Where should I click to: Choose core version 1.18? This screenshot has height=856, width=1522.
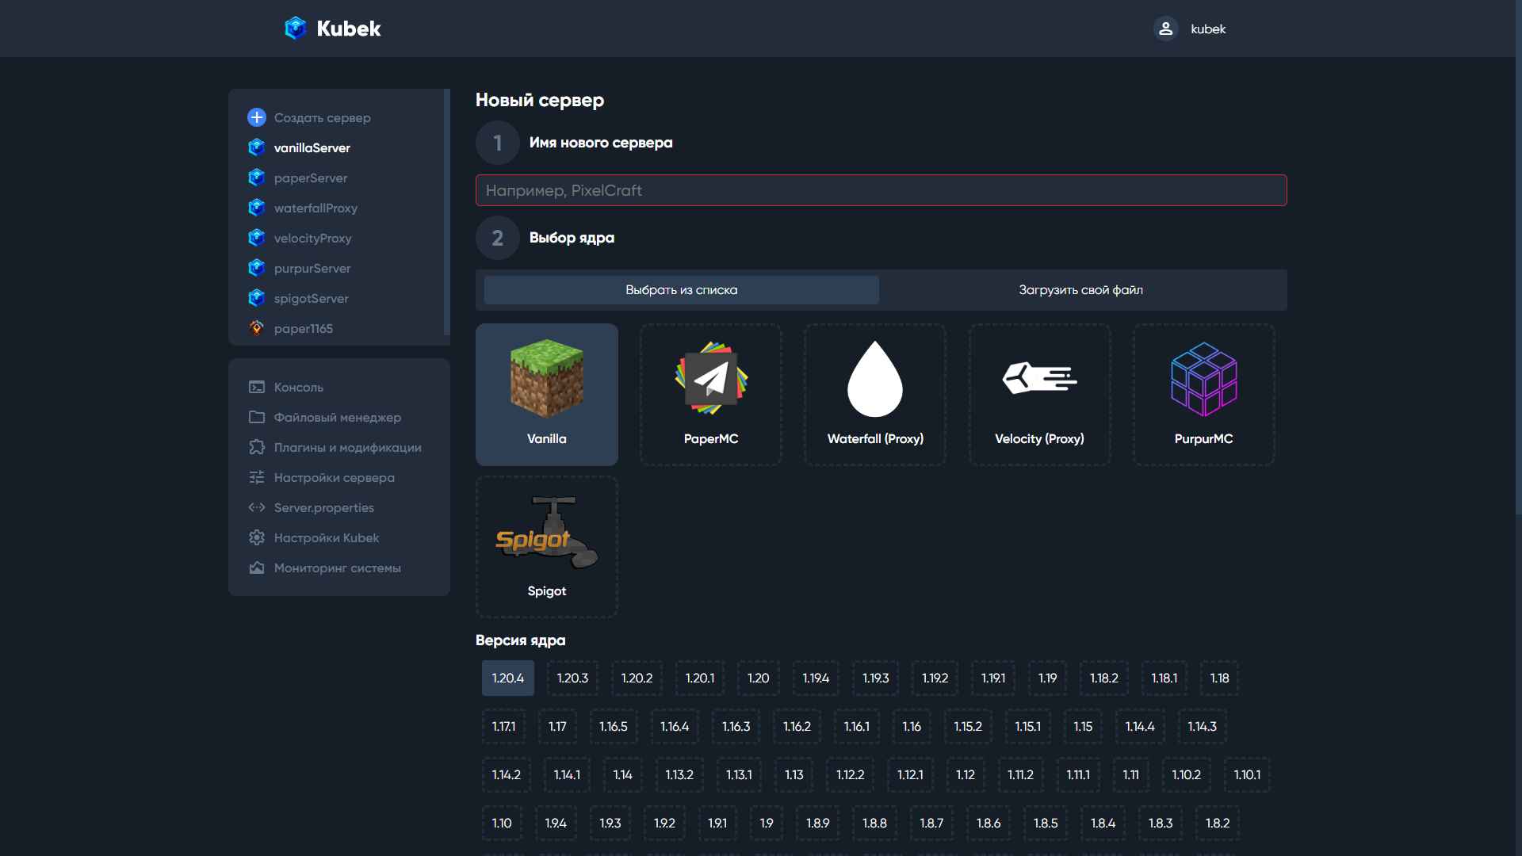pyautogui.click(x=1219, y=678)
